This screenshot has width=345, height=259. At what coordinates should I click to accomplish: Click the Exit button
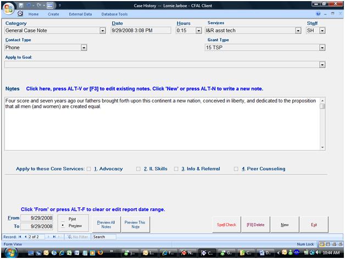[314, 224]
